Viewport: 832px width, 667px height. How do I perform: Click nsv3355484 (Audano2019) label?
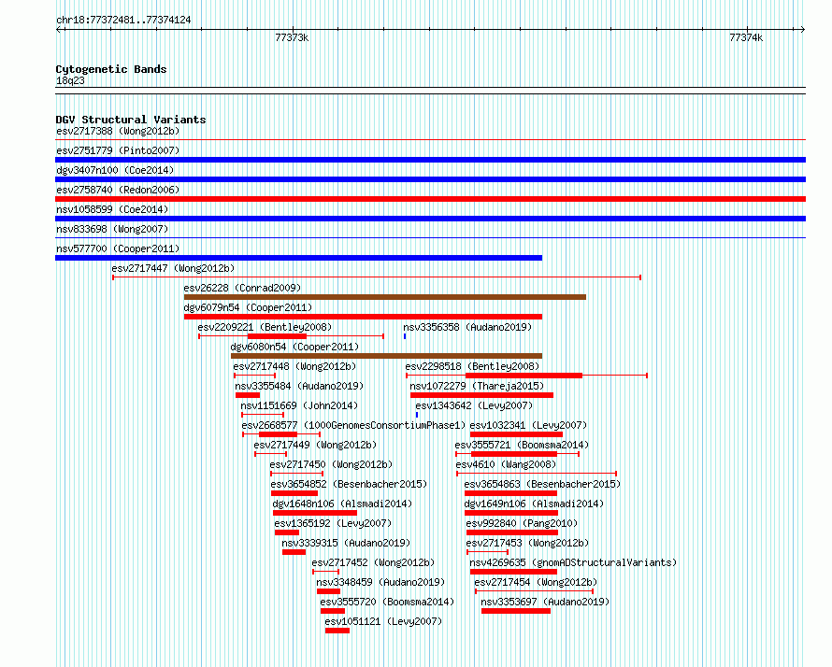coord(299,386)
